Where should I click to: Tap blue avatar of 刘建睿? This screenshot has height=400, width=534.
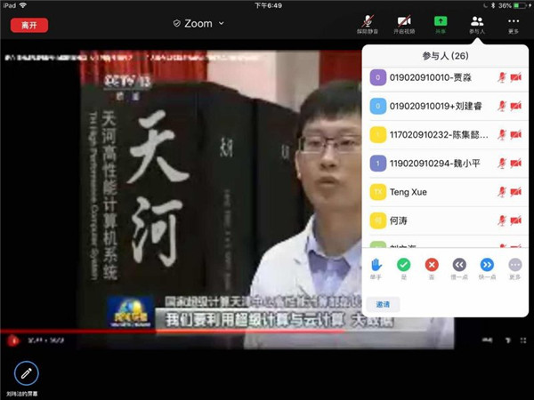pos(377,106)
